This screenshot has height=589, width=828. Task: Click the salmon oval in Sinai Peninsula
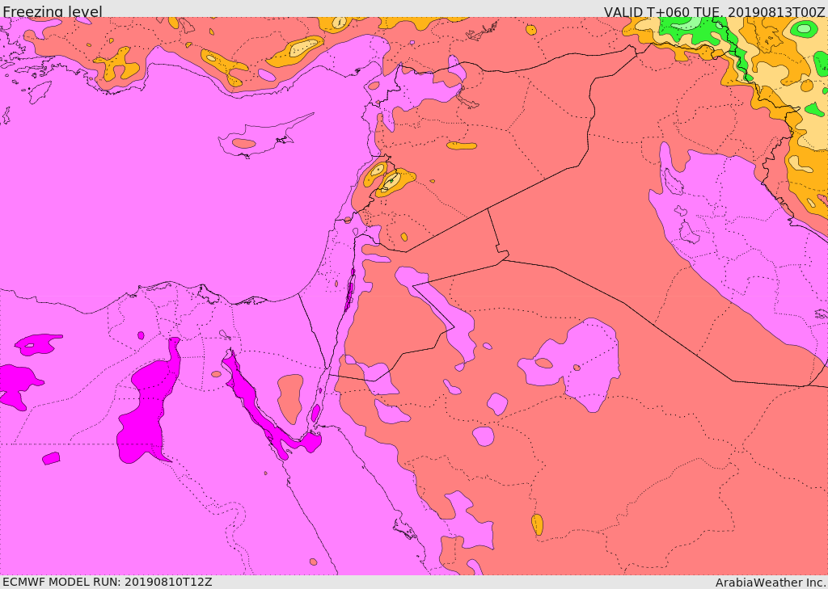290,398
